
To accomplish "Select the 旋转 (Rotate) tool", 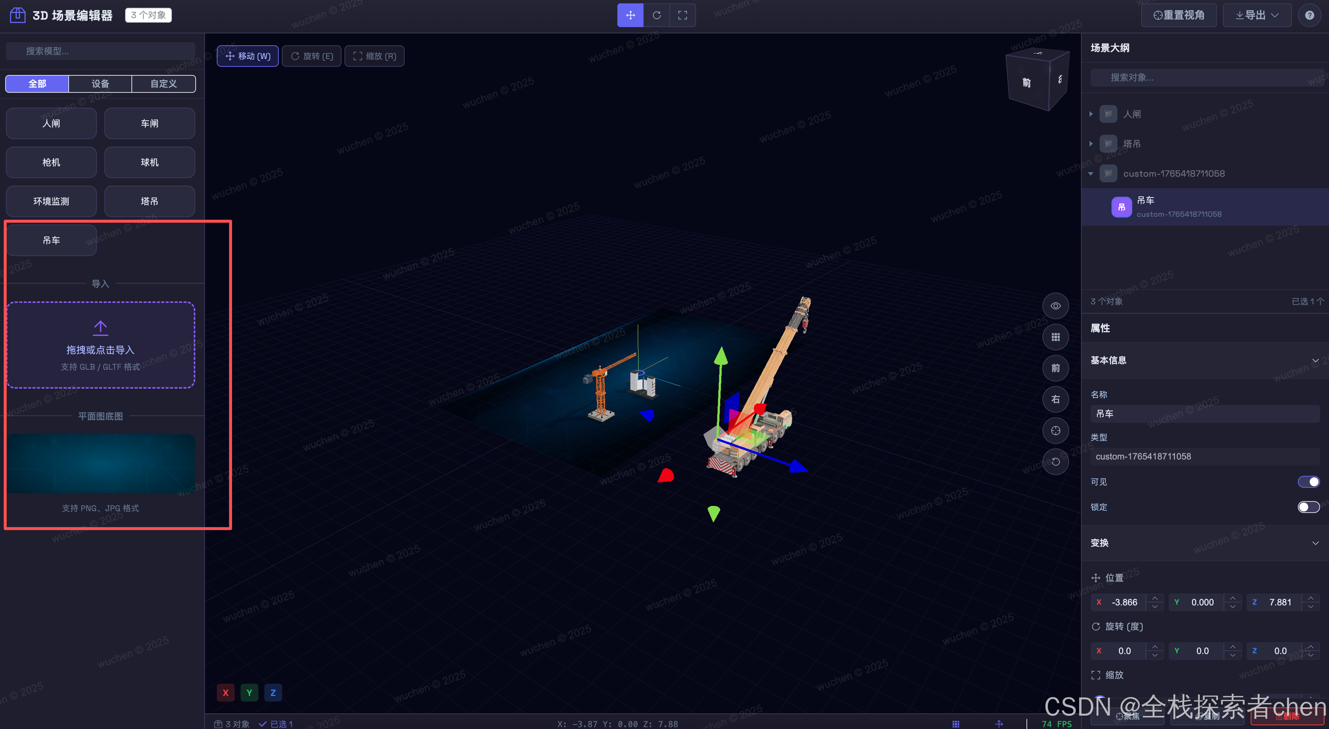I will coord(311,56).
